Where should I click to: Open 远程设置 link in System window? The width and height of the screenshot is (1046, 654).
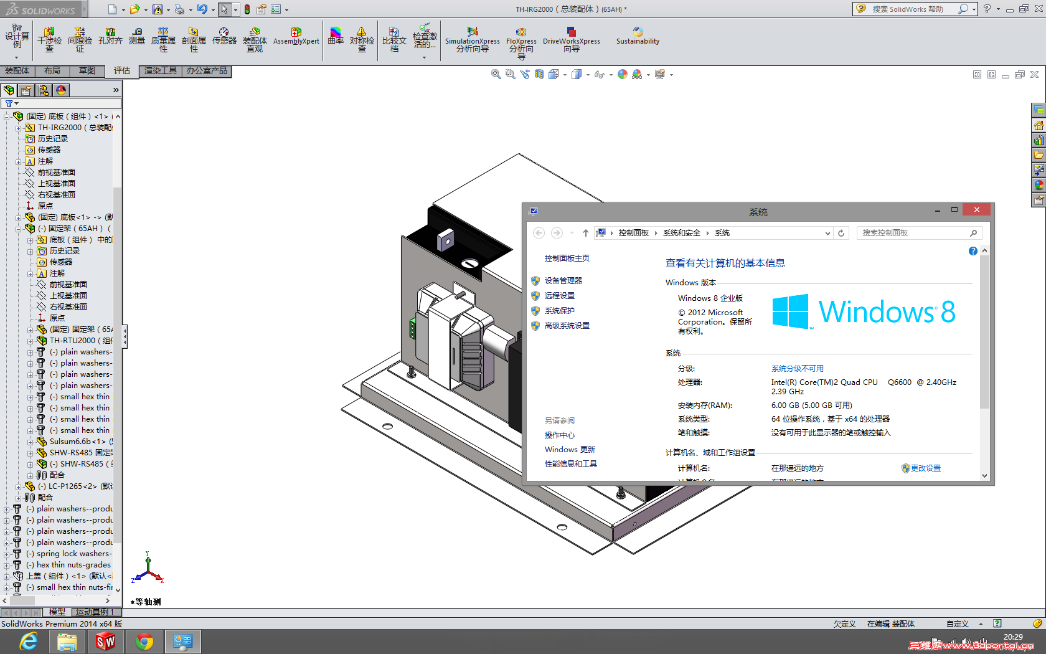coord(560,296)
